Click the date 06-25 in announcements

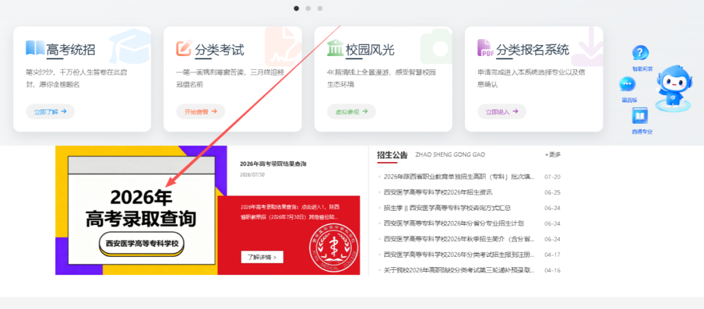tap(552, 192)
